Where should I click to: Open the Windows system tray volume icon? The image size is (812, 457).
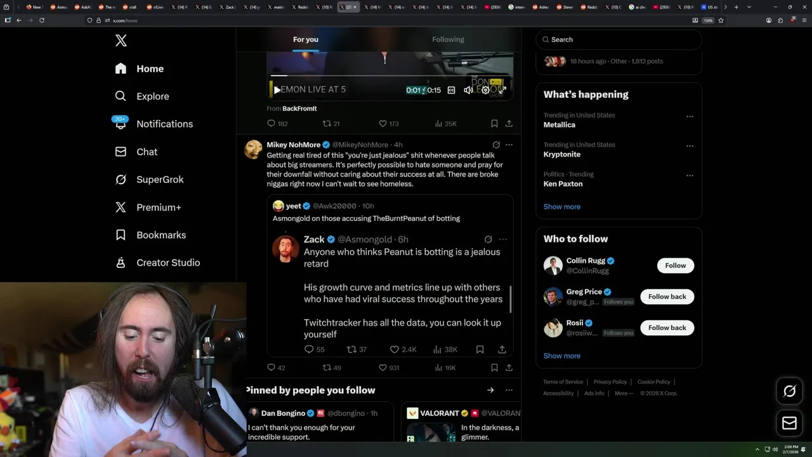point(775,449)
